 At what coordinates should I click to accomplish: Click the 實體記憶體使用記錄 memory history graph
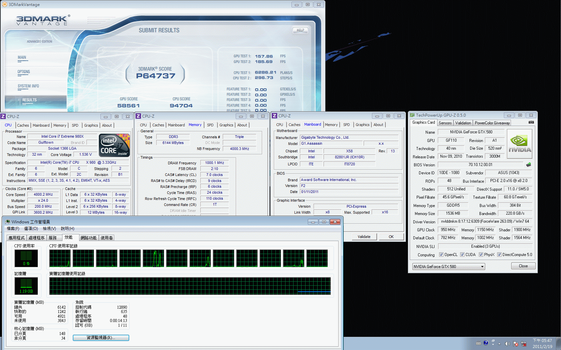tap(190, 286)
